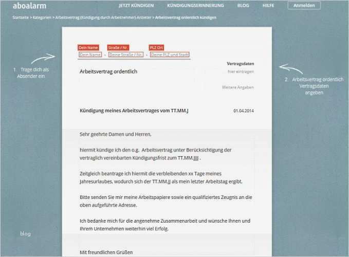Click the 'Sehr geehrte Damen und Herren' salutation
Viewport: 349px width, 257px height.
(x=116, y=134)
